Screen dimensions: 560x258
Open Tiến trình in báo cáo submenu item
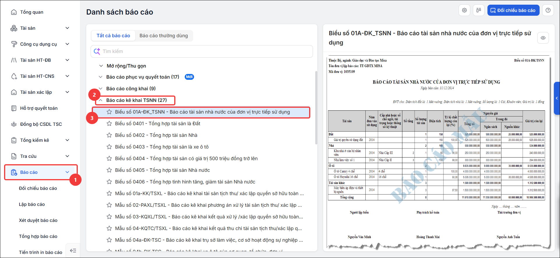40,252
